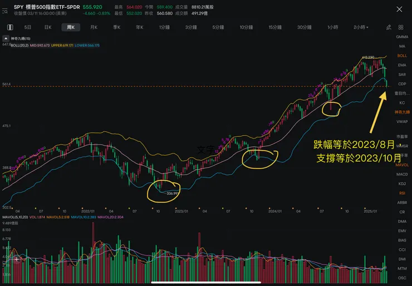Show the OSC sub-indicator

point(402,278)
